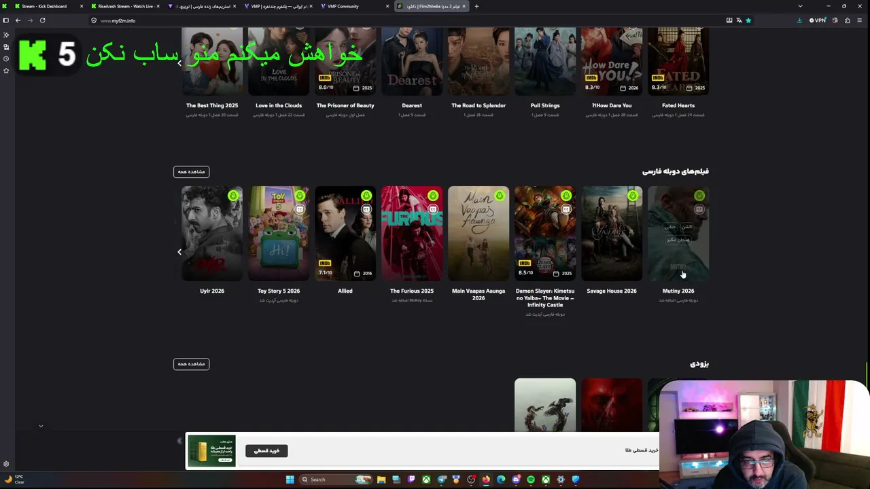This screenshot has width=870, height=489.
Task: Open The Furious 2025 title link
Action: tap(412, 291)
